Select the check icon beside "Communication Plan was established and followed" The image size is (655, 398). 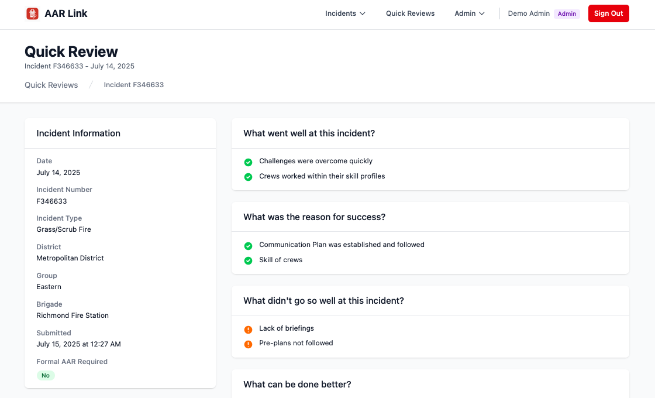pos(248,246)
